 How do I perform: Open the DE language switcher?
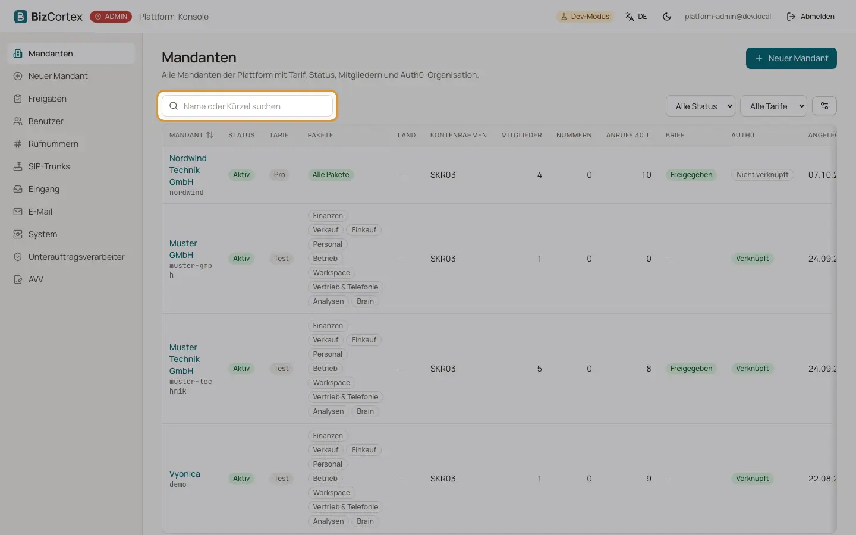pos(636,17)
